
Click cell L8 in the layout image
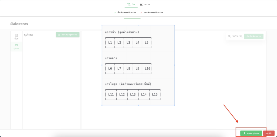tap(128, 68)
